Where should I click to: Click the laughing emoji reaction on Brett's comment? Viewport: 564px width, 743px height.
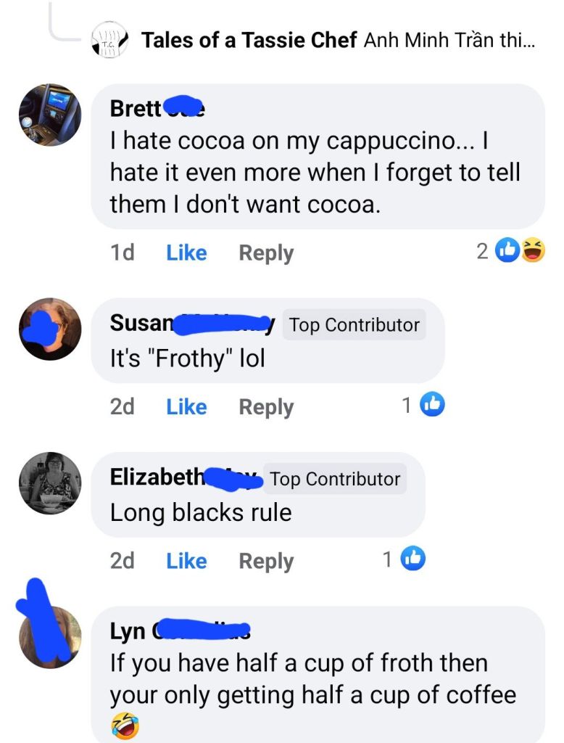pyautogui.click(x=534, y=250)
